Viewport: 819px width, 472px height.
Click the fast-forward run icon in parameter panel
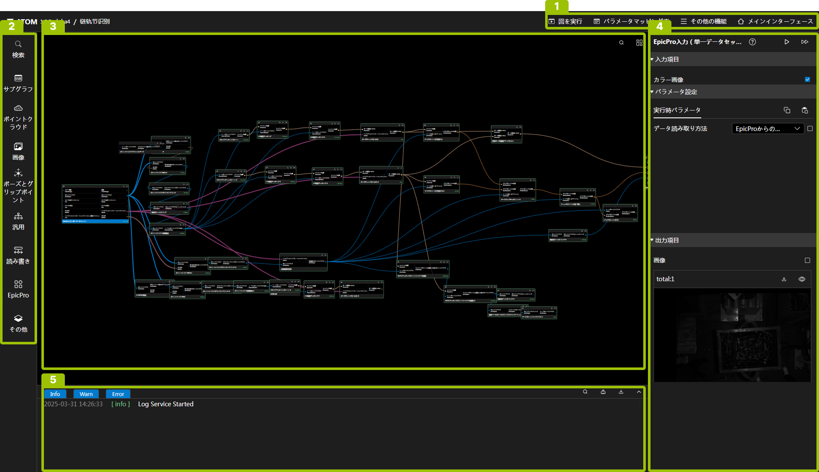804,42
